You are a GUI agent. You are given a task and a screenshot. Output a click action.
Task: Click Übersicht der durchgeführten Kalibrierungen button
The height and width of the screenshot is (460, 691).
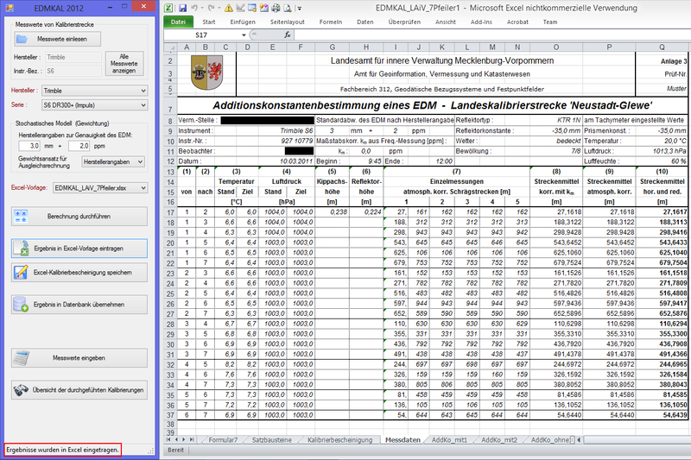coord(79,390)
